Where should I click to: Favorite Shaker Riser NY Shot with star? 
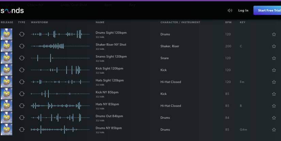coord(274,46)
